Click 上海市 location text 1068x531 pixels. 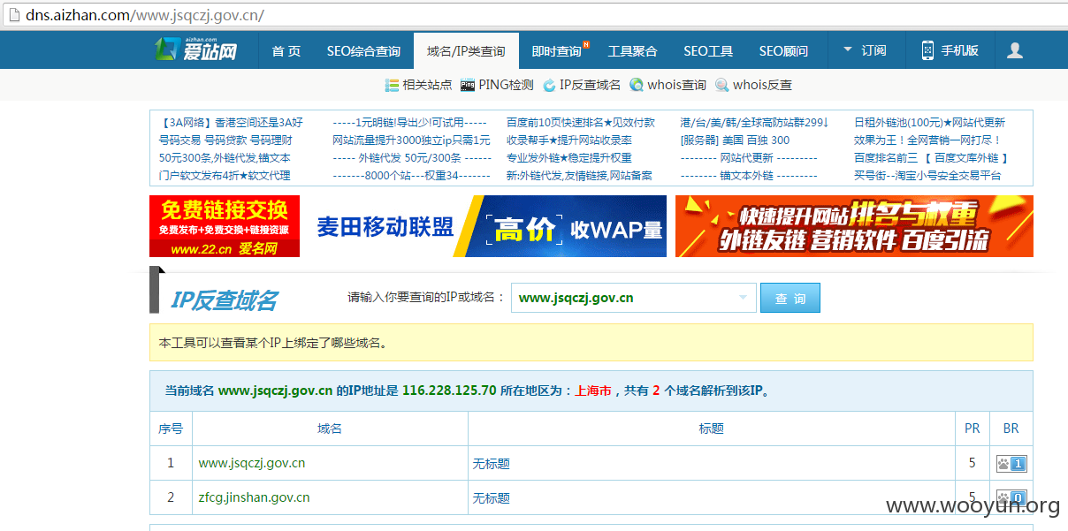tap(594, 390)
